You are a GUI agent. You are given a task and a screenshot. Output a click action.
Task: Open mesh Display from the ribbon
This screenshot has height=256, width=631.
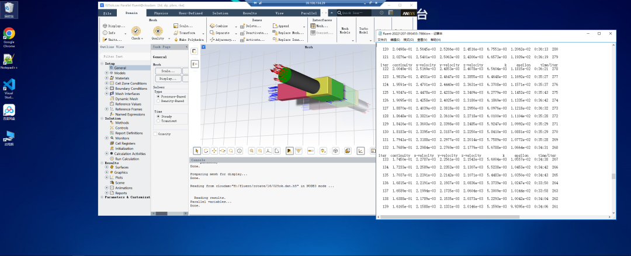(114, 26)
